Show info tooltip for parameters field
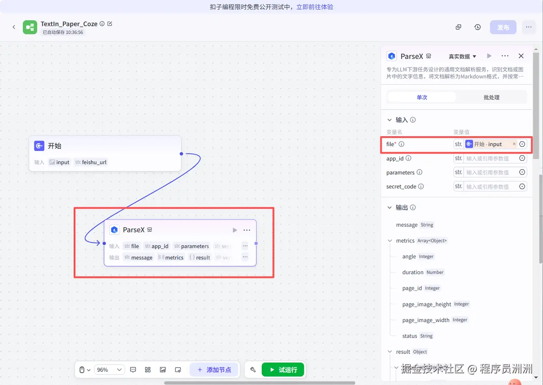The height and width of the screenshot is (385, 543). point(420,172)
